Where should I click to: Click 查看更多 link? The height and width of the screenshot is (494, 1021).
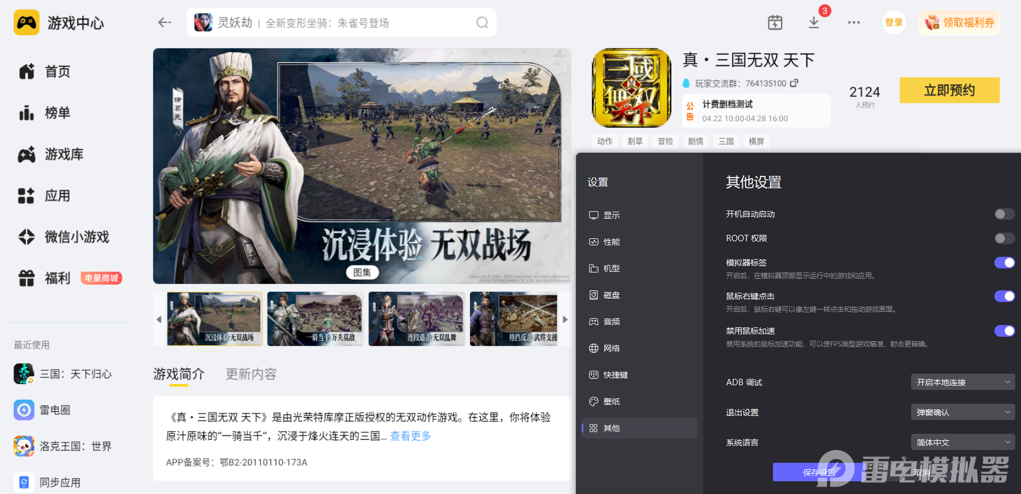[410, 436]
